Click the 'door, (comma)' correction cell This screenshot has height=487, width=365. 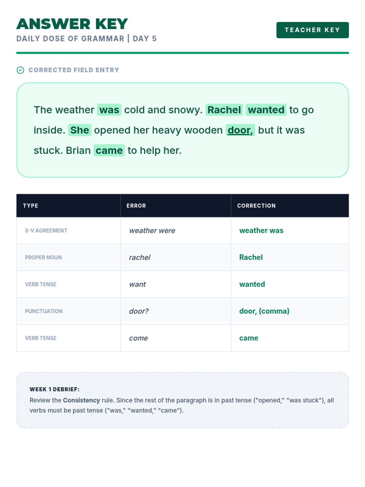point(290,311)
